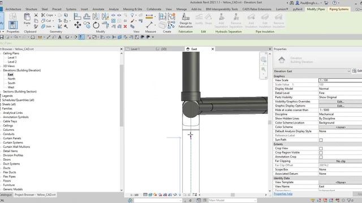Screen dimensions: 362x203
Task: Click the Paste clipboard icon
Action: [x=27, y=16]
